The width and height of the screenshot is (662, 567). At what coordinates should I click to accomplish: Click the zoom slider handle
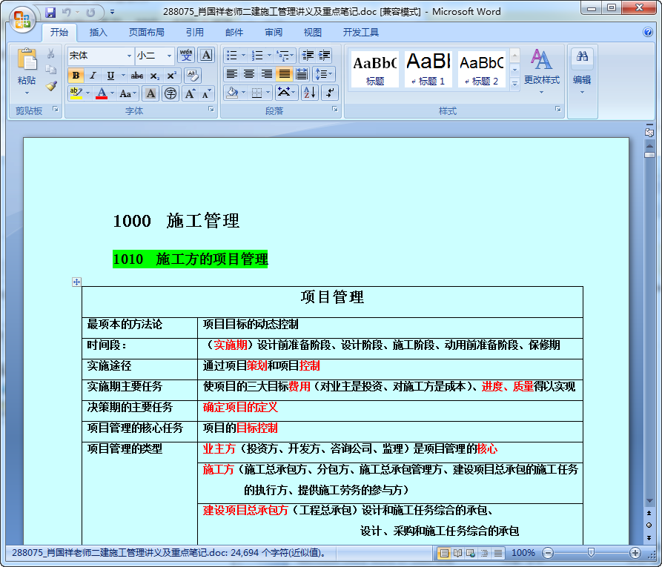click(x=591, y=553)
